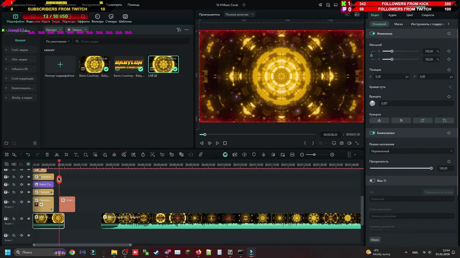Screen dimensions: 460x258
Task: Take a snapshot with camera icon
Action: tap(341, 143)
